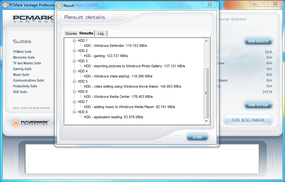
Task: Click the scroll up arrow in results tree
Action: (x=206, y=41)
